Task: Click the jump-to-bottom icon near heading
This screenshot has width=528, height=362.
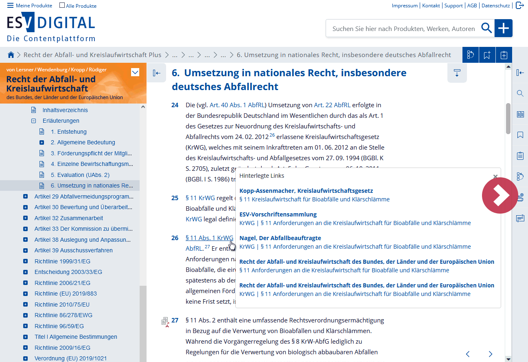Action: pyautogui.click(x=457, y=73)
